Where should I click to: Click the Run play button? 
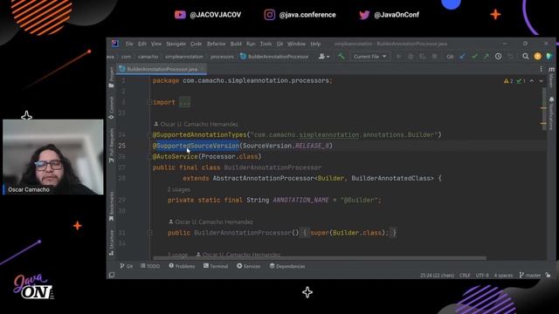399,57
